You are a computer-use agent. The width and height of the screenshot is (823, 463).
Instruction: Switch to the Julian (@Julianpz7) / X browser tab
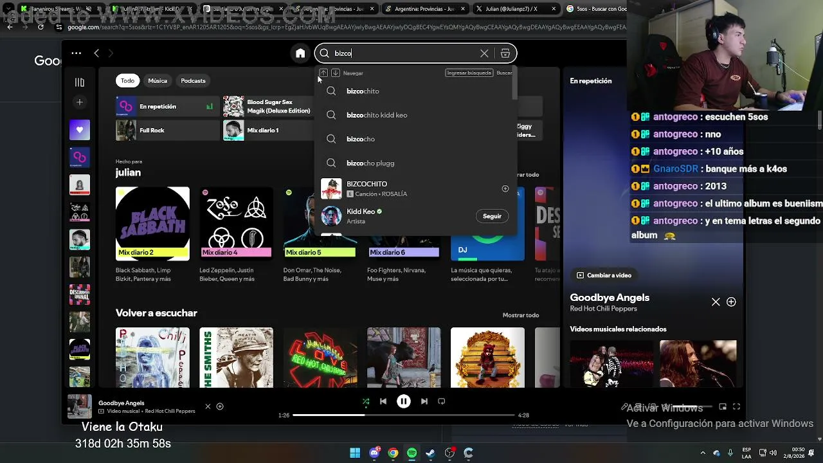514,9
